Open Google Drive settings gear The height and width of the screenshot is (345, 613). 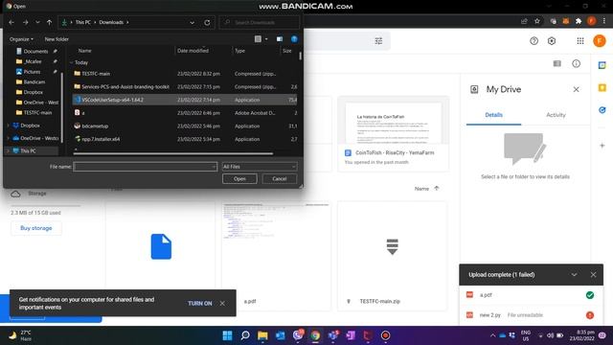coord(552,40)
